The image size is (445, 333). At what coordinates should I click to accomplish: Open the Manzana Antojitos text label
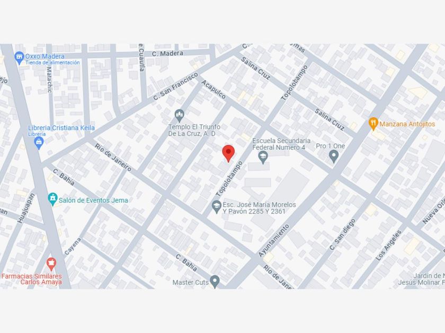tap(407, 124)
